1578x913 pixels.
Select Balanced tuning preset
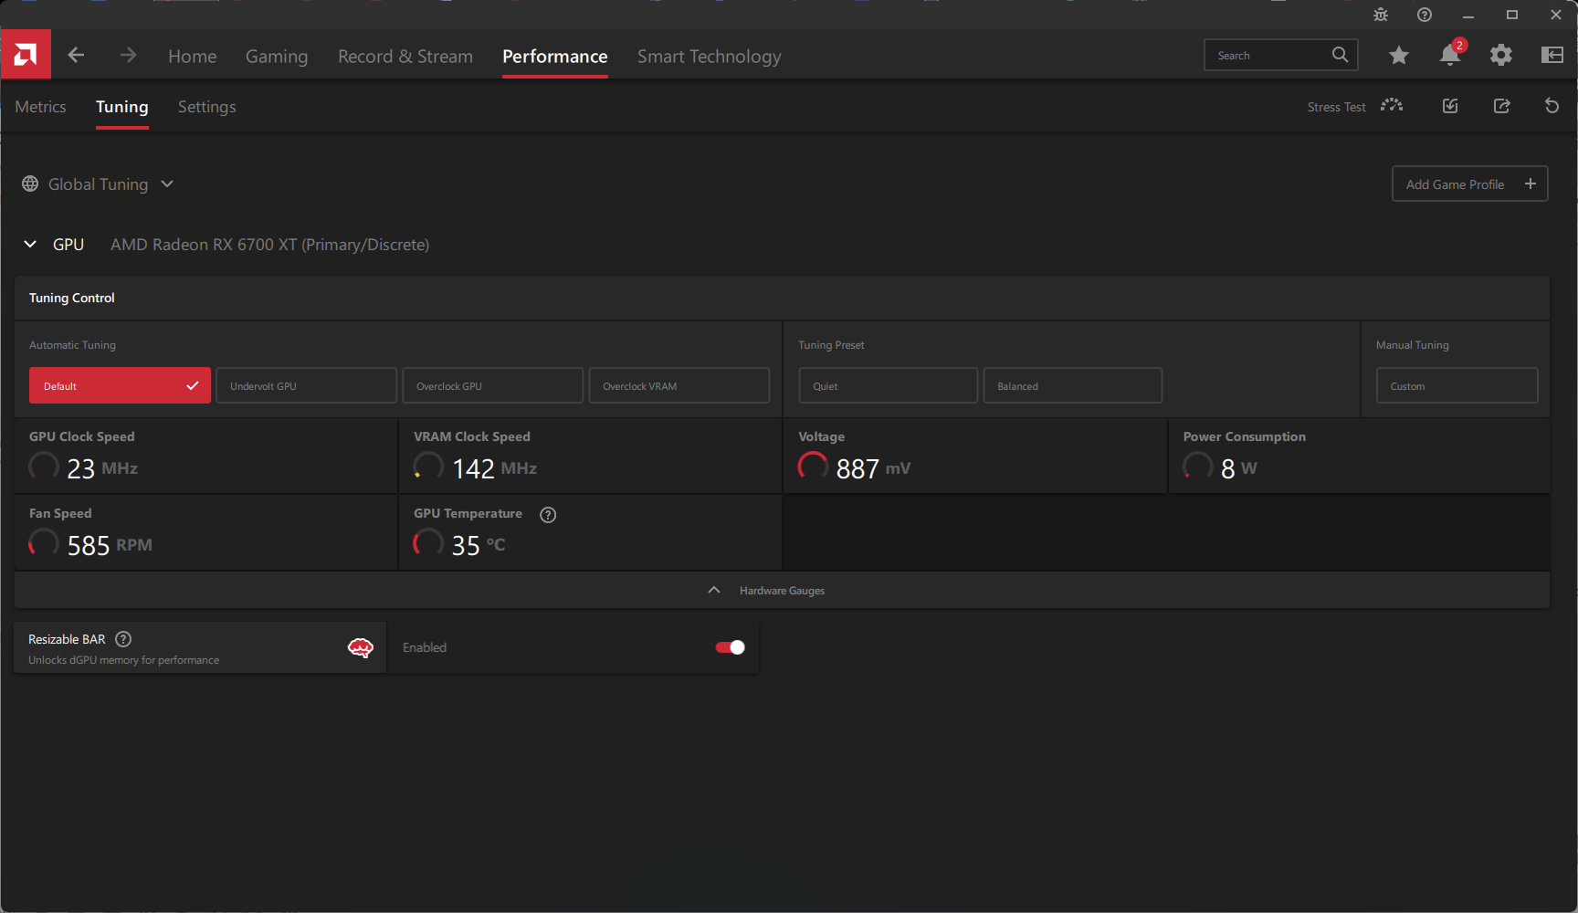(x=1072, y=385)
